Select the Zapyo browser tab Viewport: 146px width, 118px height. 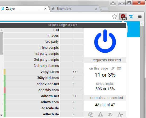click(x=10, y=9)
